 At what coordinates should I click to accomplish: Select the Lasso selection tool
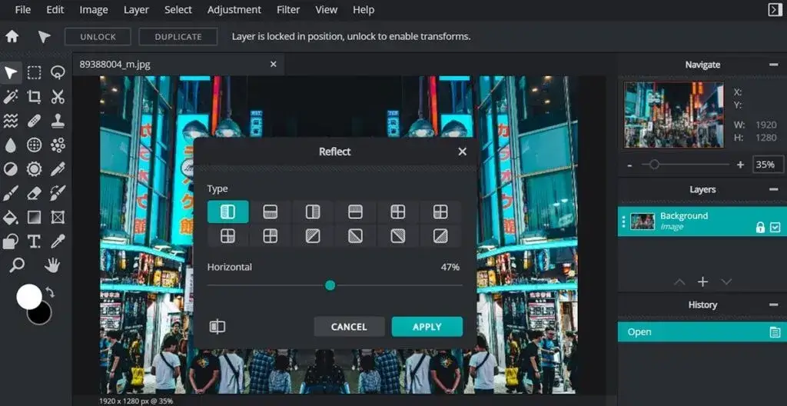tap(58, 72)
